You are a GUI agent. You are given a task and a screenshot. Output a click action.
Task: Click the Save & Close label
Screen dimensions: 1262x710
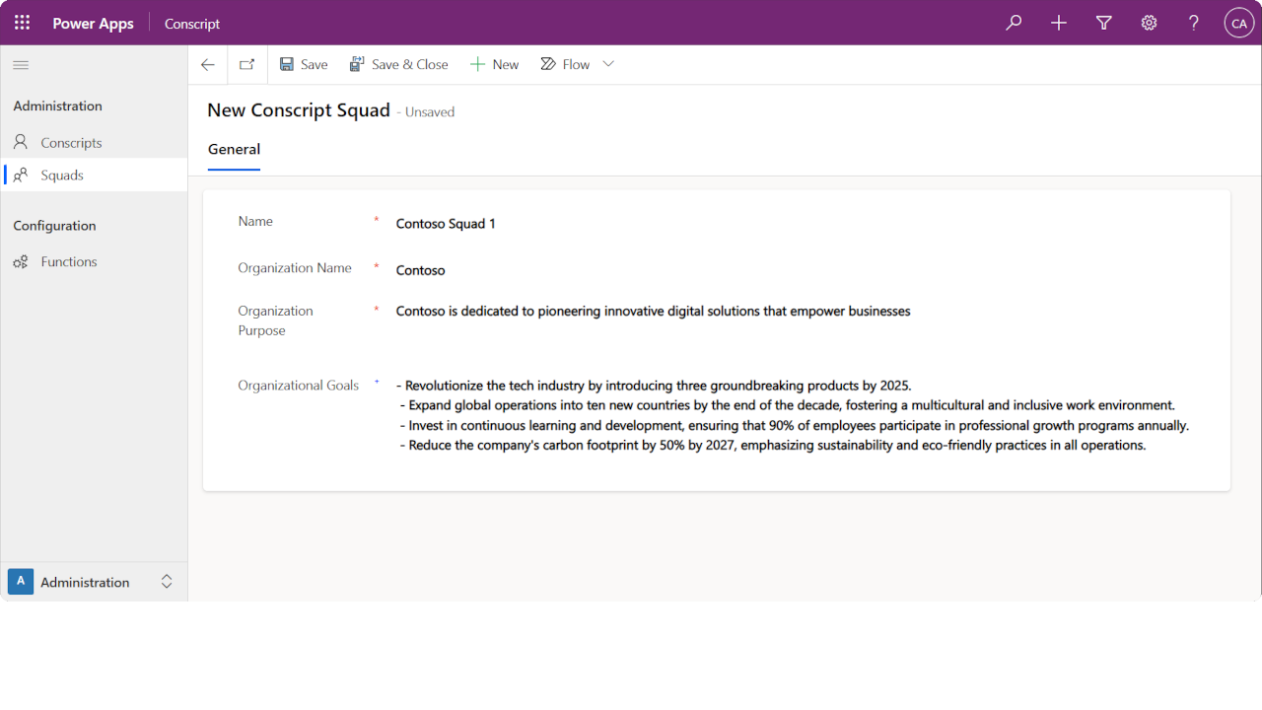point(410,64)
